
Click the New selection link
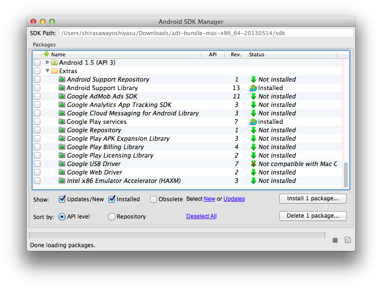pos(209,199)
